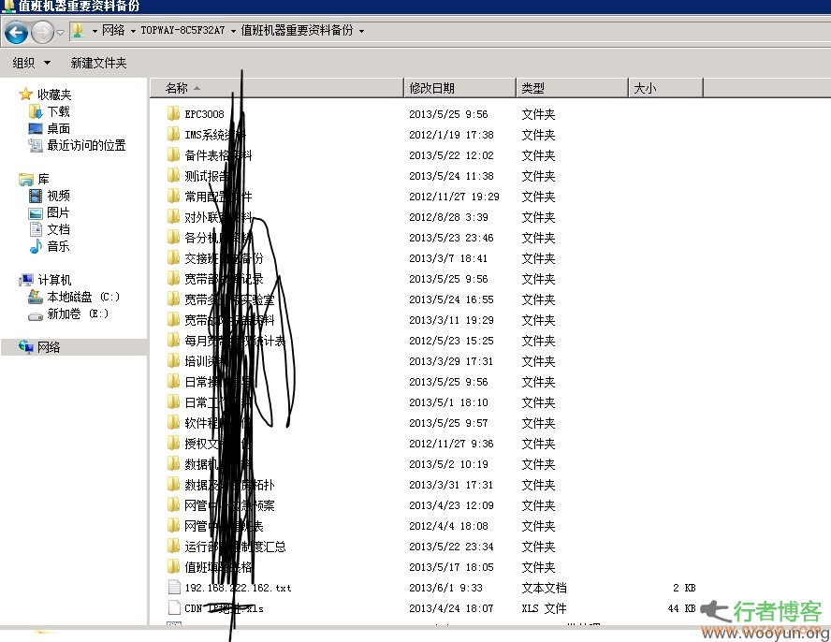831x642 pixels.
Task: Open 新加卷 (E:) drive
Action: 78,314
